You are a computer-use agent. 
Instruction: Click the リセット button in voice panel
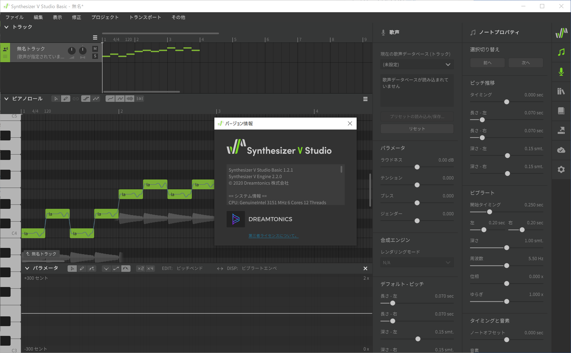(417, 129)
